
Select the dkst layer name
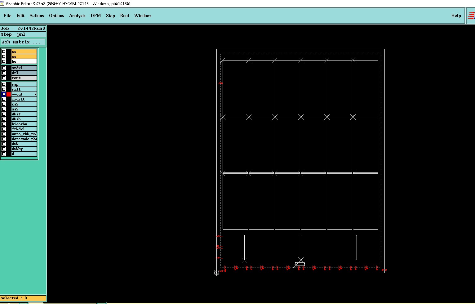coord(24,114)
